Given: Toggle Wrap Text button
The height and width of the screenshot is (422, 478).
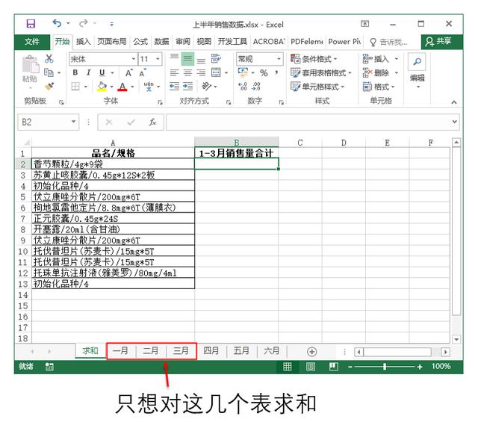Looking at the screenshot, I should click(x=216, y=58).
